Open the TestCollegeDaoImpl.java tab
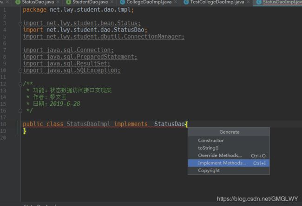The width and height of the screenshot is (302, 206). click(217, 2)
